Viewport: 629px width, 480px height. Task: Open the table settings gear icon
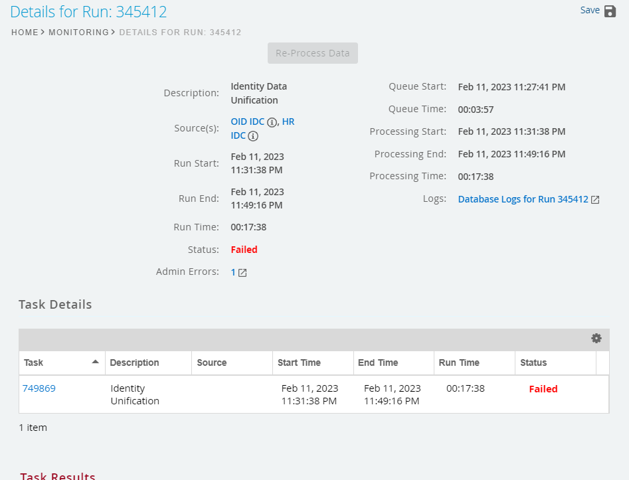pos(596,339)
